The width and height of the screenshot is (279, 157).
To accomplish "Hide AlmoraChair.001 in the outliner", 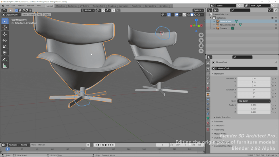I will [276, 25].
